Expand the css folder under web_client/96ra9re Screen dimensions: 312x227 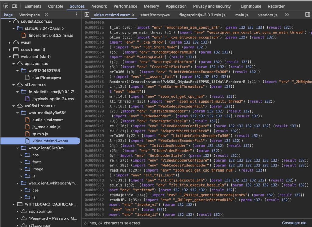pyautogui.click(x=21, y=155)
